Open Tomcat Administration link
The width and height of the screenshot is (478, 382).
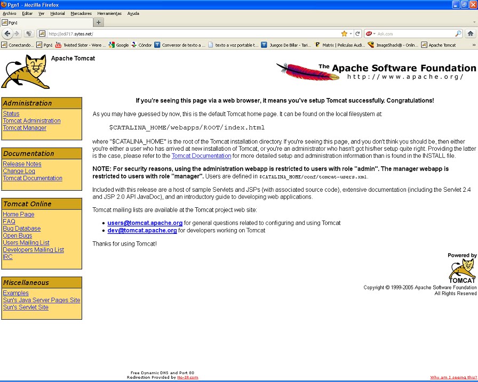31,120
